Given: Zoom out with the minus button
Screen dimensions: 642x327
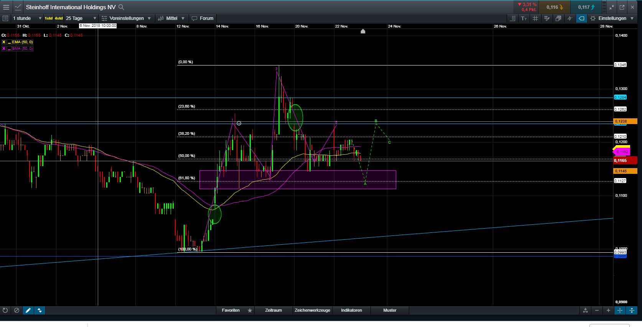Looking at the screenshot, I should [597, 311].
